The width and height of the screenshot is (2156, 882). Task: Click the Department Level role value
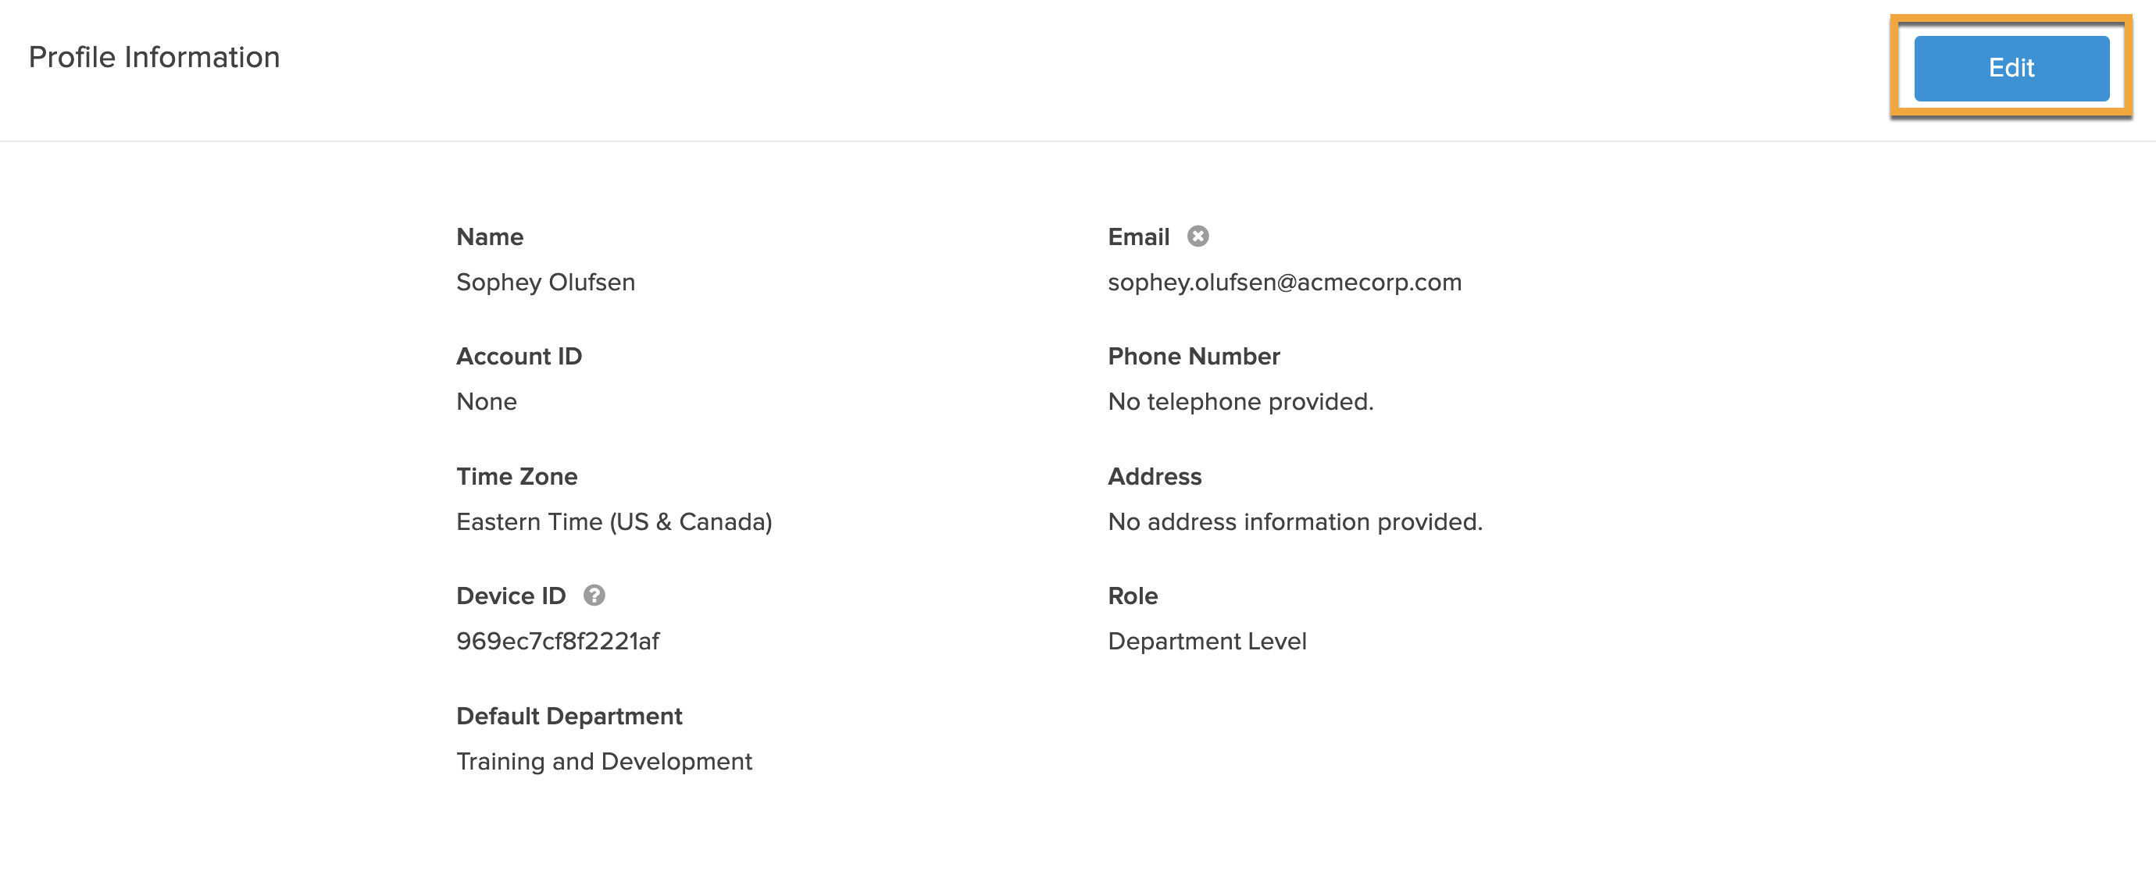pos(1207,642)
